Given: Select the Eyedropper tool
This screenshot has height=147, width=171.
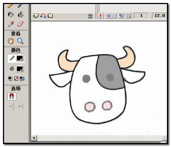Looking at the screenshot, I should (x=11, y=24).
